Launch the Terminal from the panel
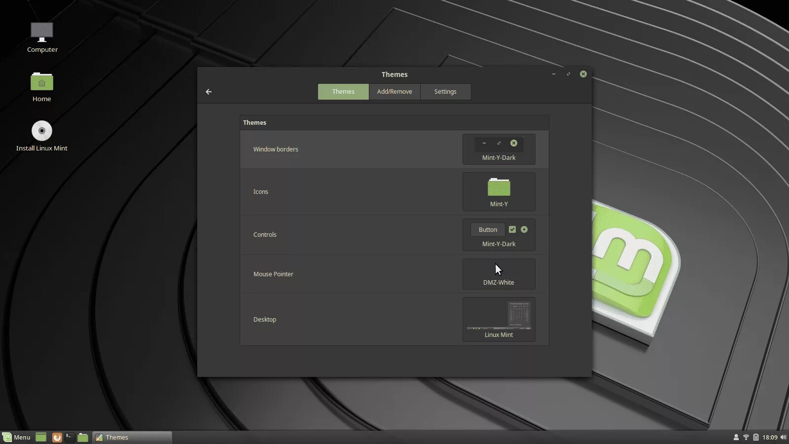 (70, 437)
